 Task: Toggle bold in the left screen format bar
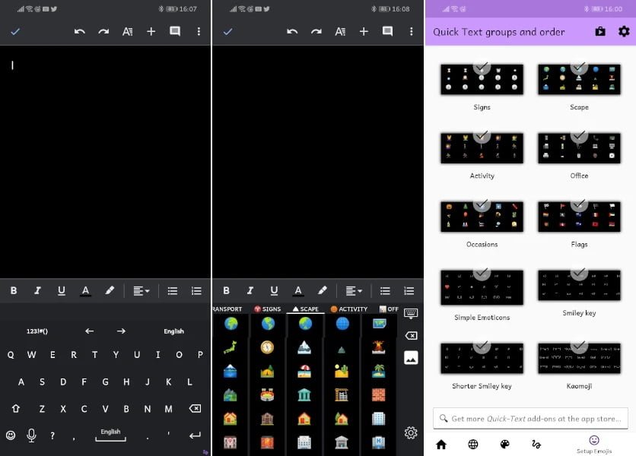(x=14, y=290)
